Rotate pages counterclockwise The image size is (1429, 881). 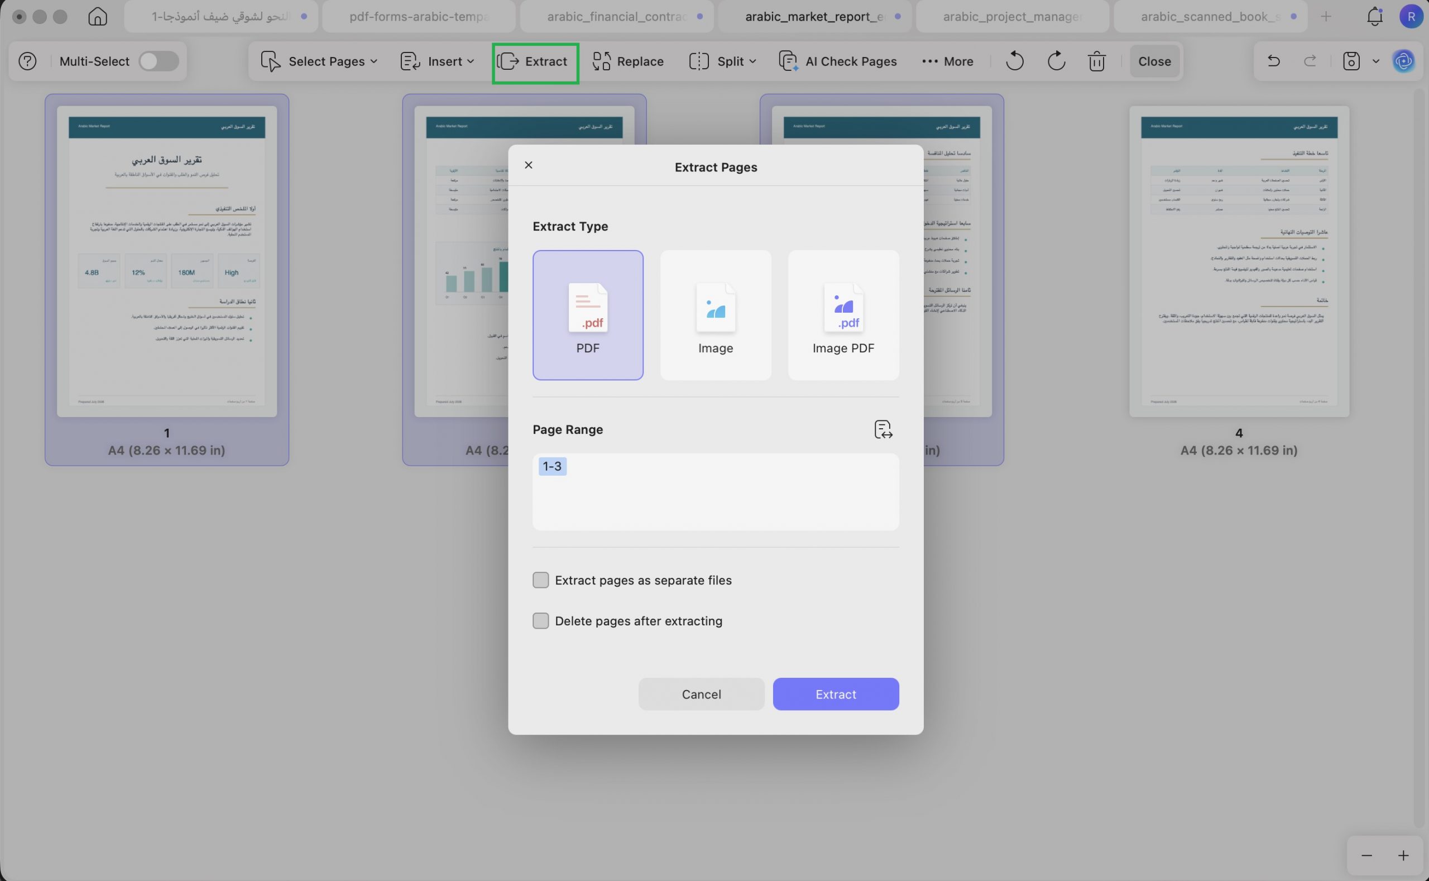pos(1014,61)
